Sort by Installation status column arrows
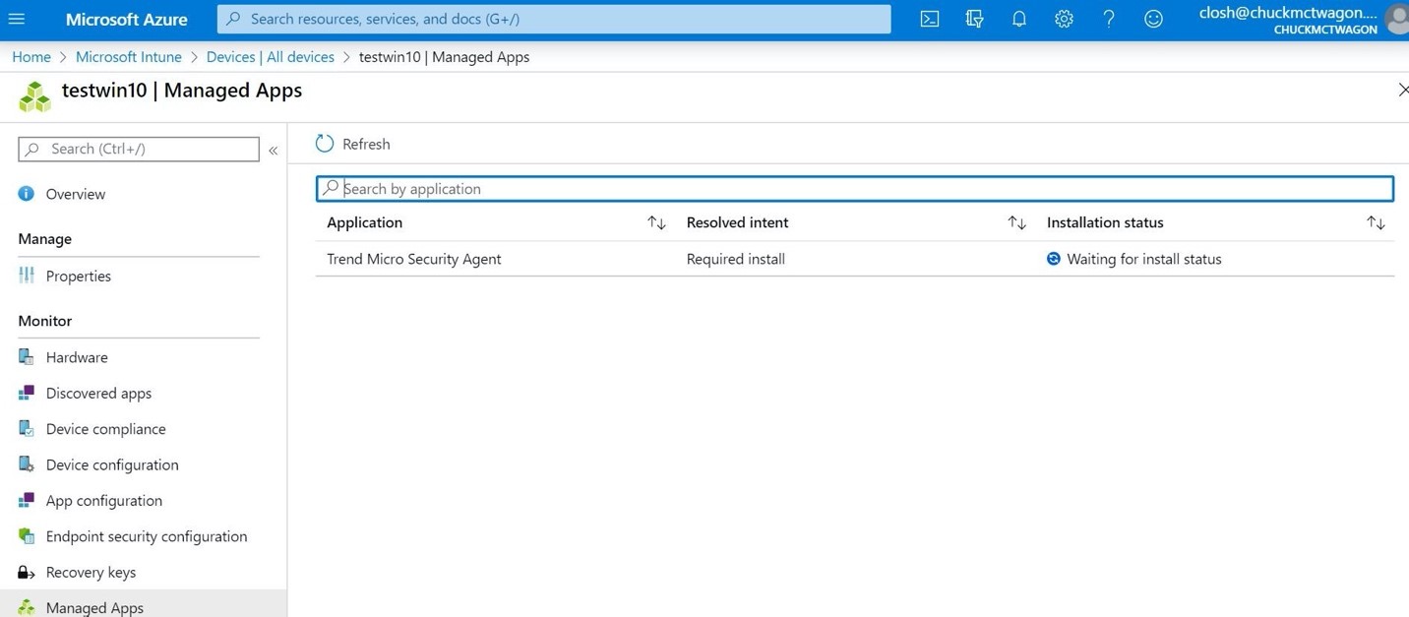 [1376, 223]
